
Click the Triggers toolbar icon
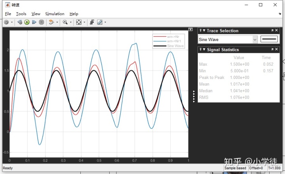92,22
